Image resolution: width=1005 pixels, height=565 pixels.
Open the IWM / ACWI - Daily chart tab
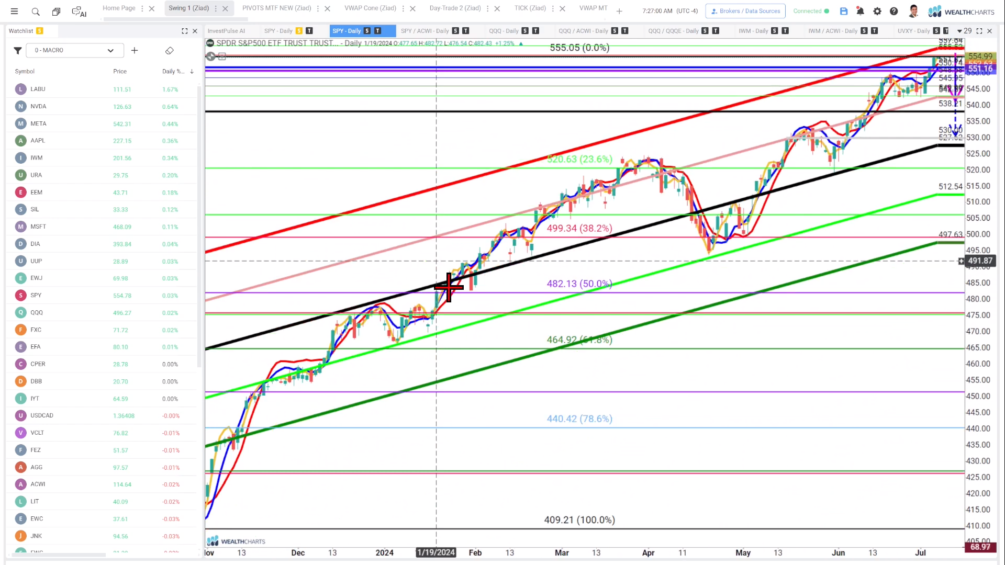pos(832,31)
